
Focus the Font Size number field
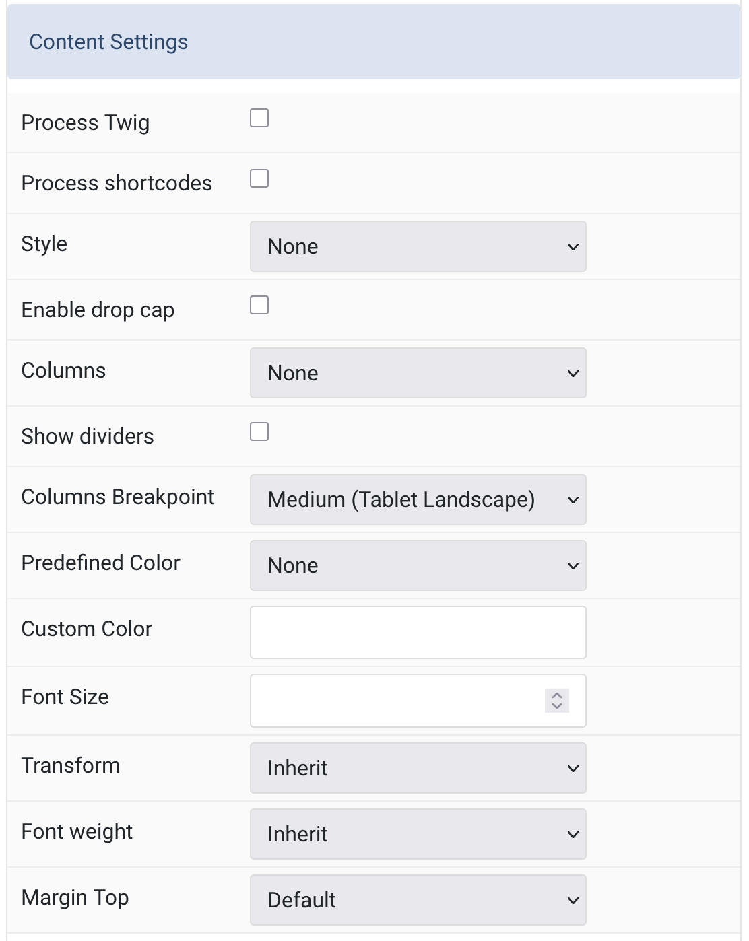pyautogui.click(x=397, y=701)
